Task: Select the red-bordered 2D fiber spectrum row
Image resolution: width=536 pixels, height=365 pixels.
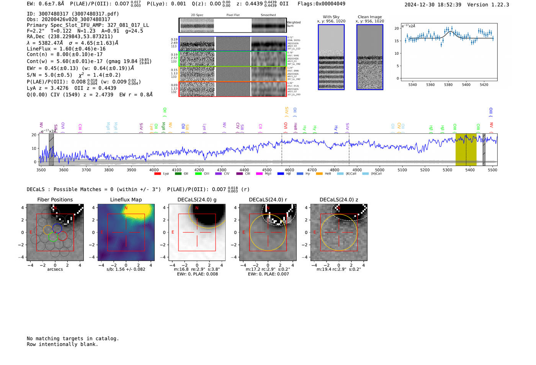Action: coord(232,89)
